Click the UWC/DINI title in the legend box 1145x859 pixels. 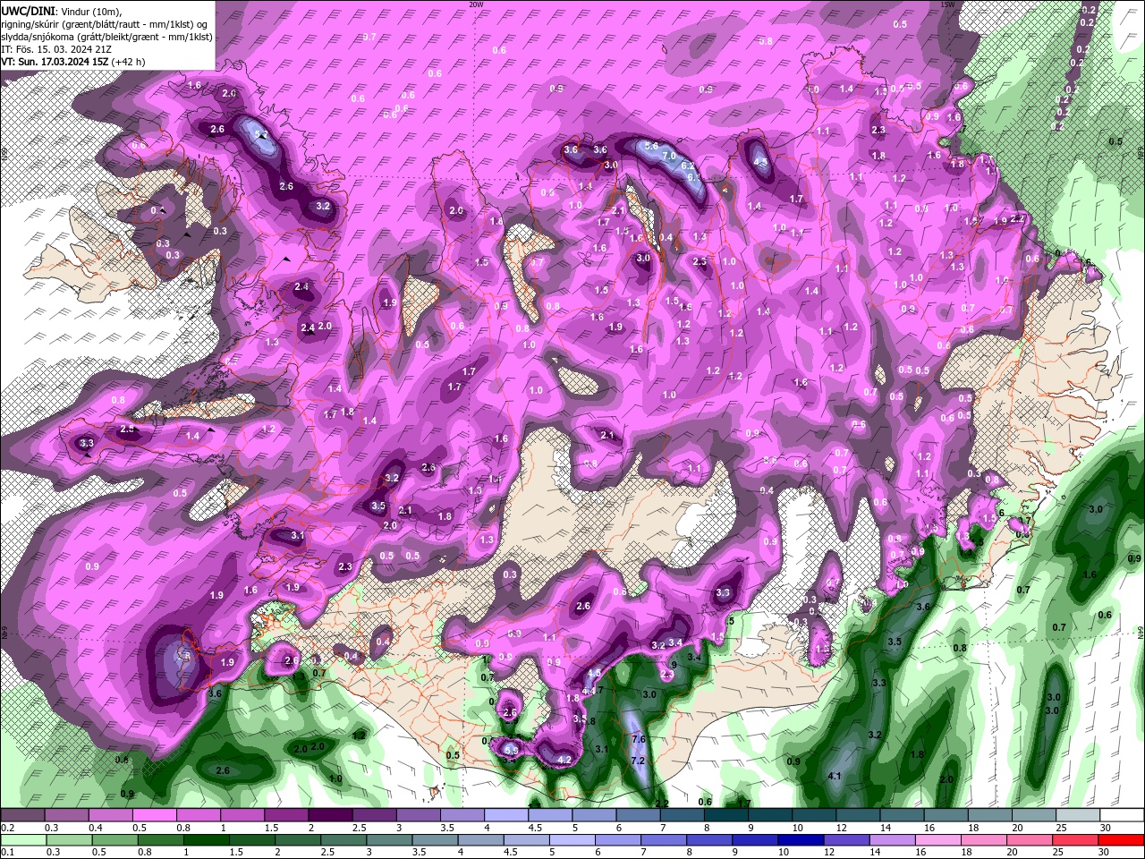29,10
